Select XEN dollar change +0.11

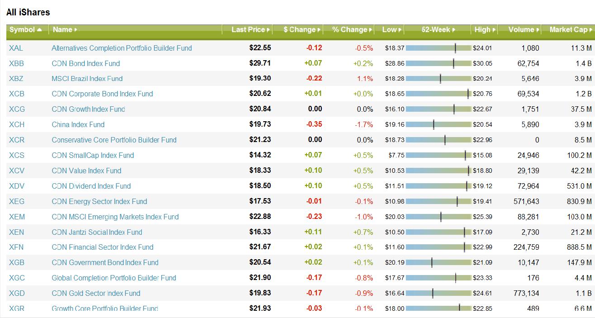(x=313, y=232)
